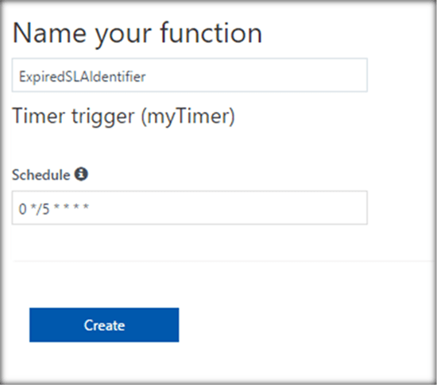437x385 pixels.
Task: Click the 'Identifier' part of function name
Action: [118, 76]
